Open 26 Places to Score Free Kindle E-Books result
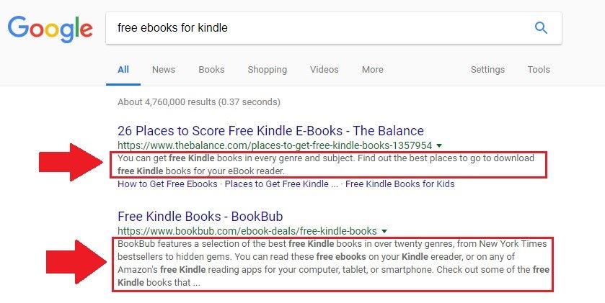 click(x=270, y=131)
